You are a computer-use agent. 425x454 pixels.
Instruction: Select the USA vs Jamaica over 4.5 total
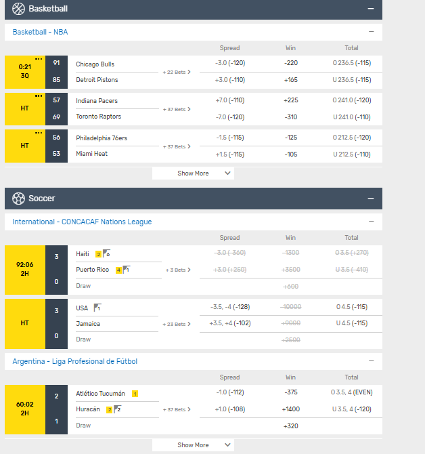tap(351, 308)
